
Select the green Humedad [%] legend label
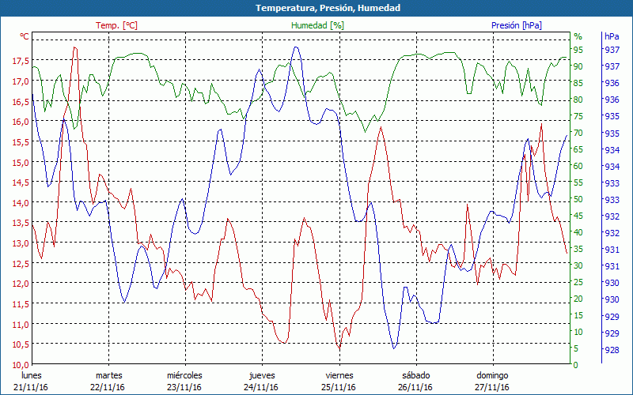tap(318, 25)
